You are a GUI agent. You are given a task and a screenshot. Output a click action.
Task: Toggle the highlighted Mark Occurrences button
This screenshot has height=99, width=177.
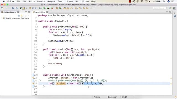point(24,8)
